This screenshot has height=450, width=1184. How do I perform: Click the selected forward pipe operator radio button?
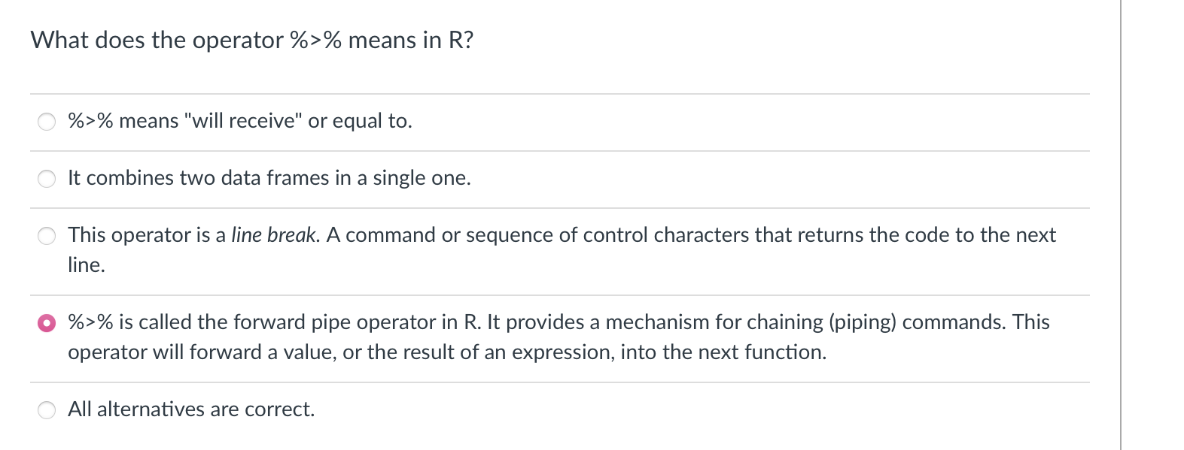point(47,323)
